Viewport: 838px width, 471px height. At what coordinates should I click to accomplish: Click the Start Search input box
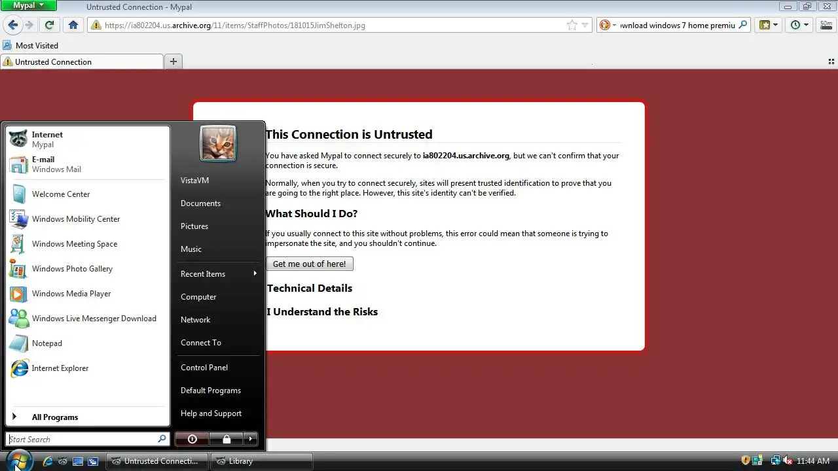coord(87,439)
